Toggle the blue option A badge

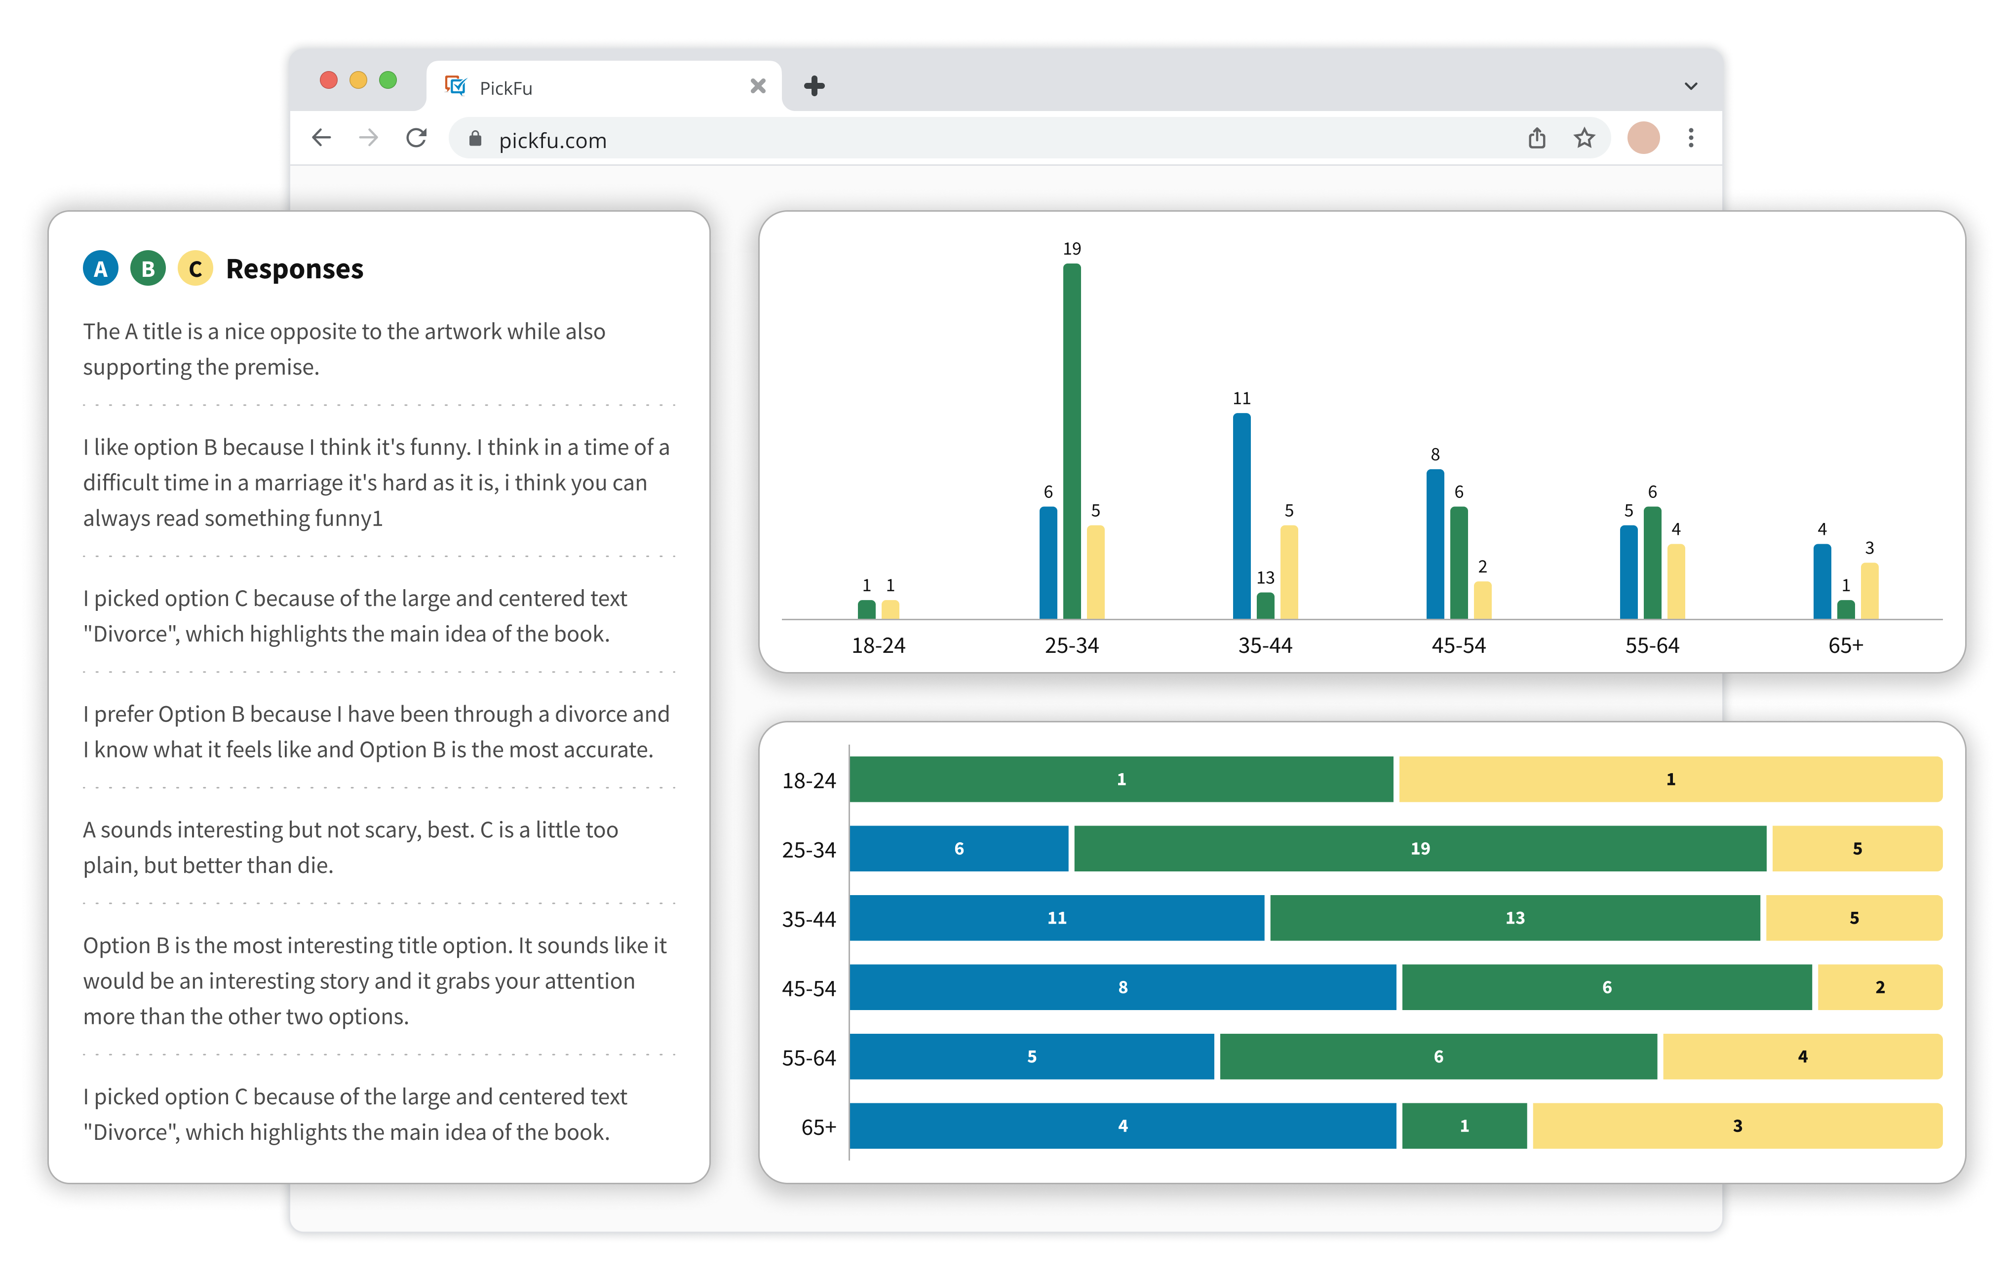(x=100, y=268)
